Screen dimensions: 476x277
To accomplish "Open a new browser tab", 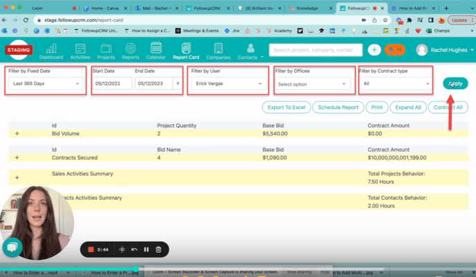I will (x=446, y=8).
